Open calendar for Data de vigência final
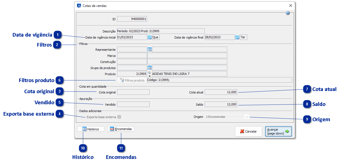341x165 pixels. (237, 37)
